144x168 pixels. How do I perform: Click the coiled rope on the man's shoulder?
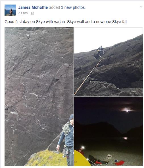[66, 128]
